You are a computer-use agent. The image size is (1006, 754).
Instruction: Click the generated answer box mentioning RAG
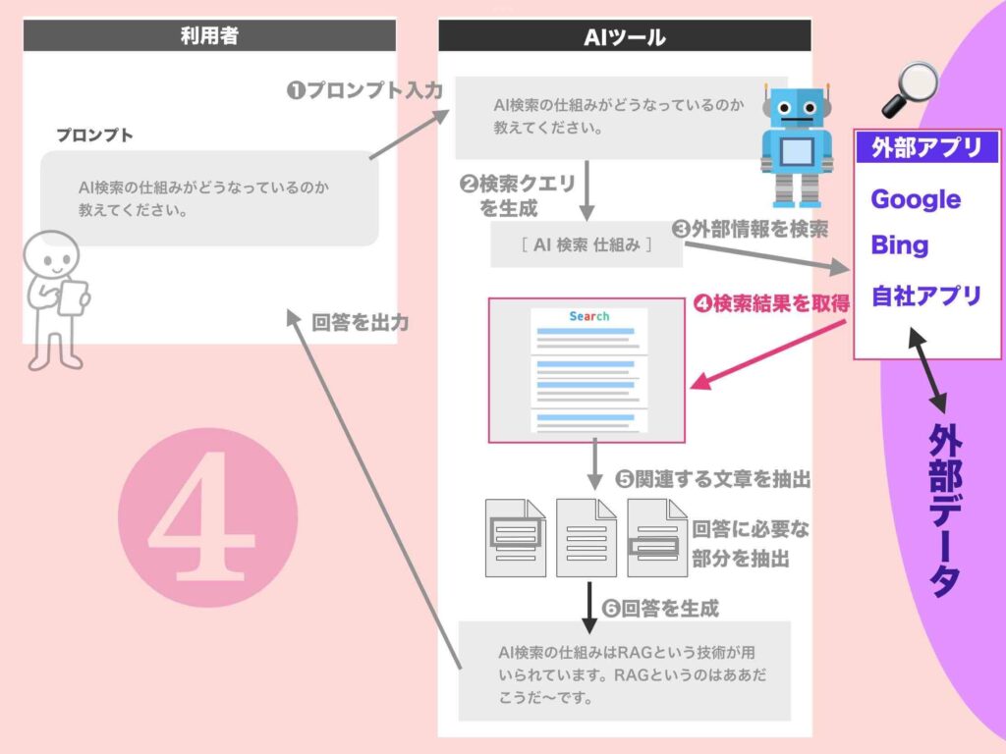click(624, 672)
